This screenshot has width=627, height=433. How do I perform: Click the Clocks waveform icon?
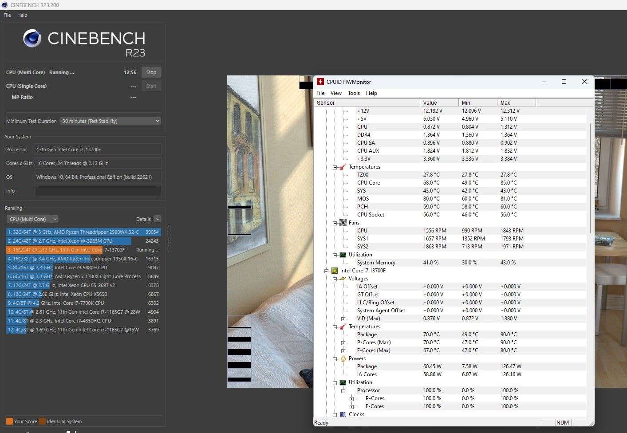tap(343, 414)
